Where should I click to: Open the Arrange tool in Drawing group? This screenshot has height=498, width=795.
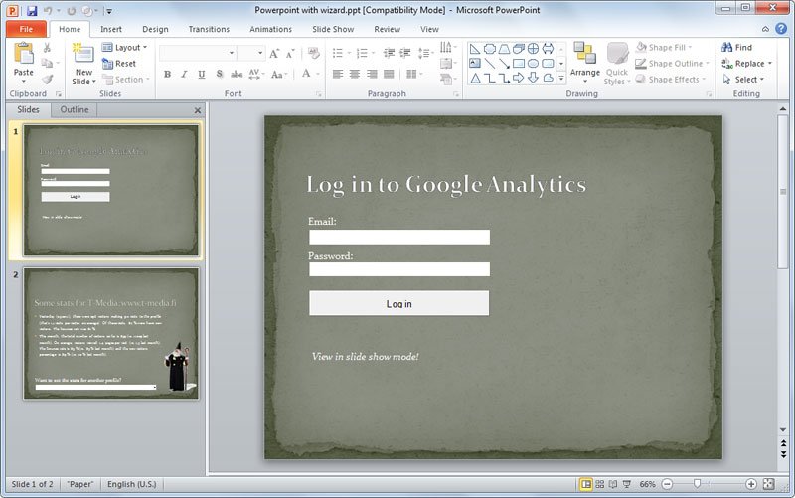pos(584,60)
